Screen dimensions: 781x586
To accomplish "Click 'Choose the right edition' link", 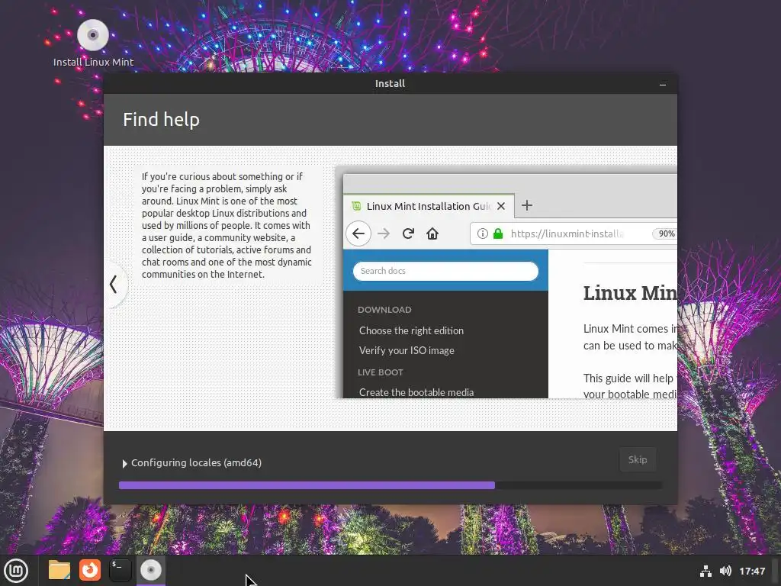I will click(411, 330).
